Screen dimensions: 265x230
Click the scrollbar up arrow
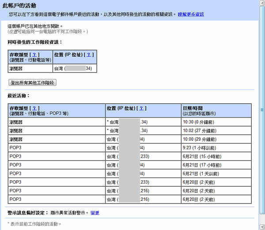click(x=261, y=4)
